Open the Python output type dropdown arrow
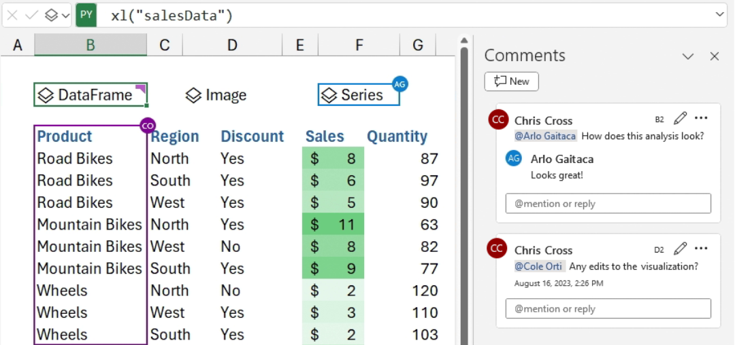This screenshot has height=345, width=735. 65,15
